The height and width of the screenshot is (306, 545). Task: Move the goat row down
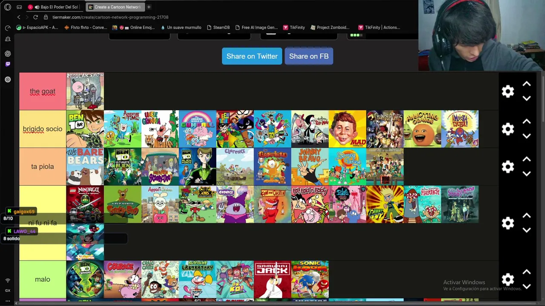click(527, 99)
